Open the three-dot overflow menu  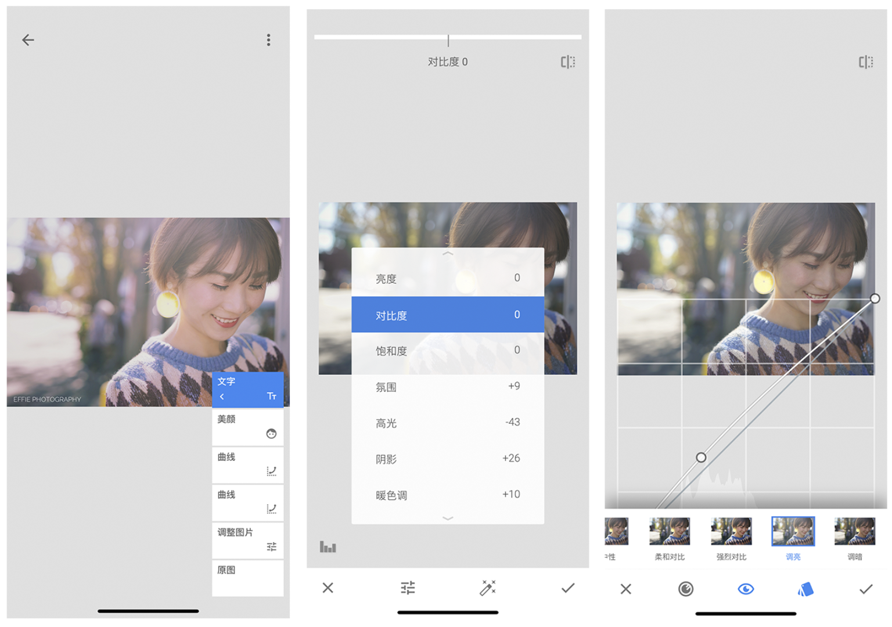tap(268, 40)
